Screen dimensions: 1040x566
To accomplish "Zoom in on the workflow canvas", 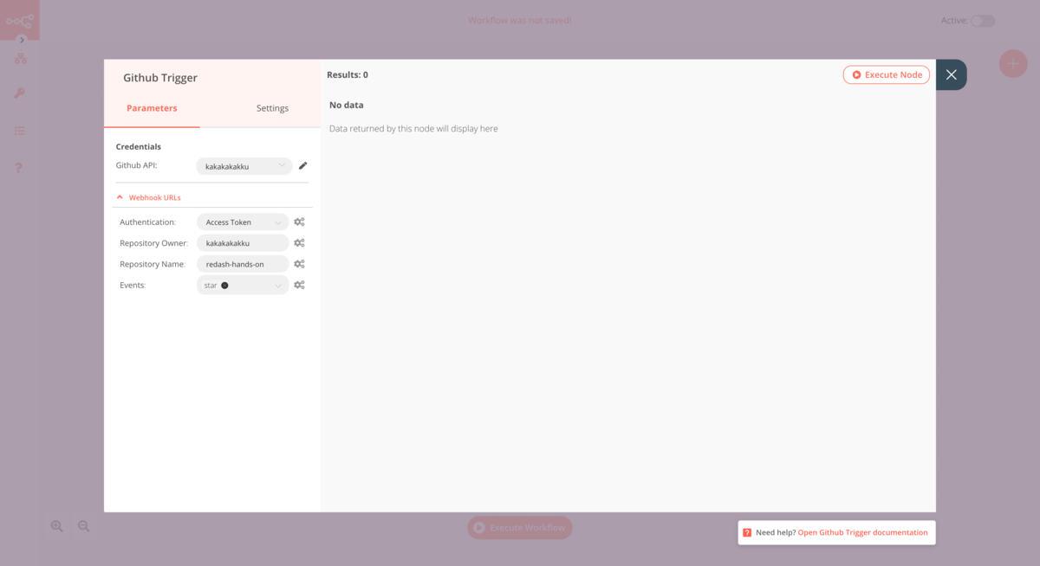I will 57,526.
